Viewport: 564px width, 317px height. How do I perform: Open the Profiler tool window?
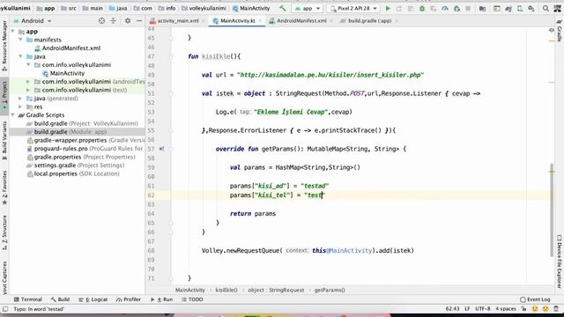129,299
